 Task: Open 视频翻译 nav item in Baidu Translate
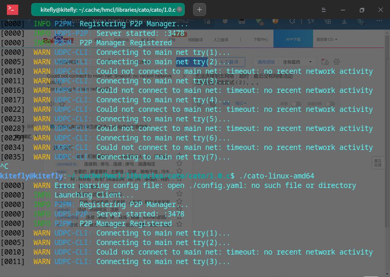(x=195, y=40)
